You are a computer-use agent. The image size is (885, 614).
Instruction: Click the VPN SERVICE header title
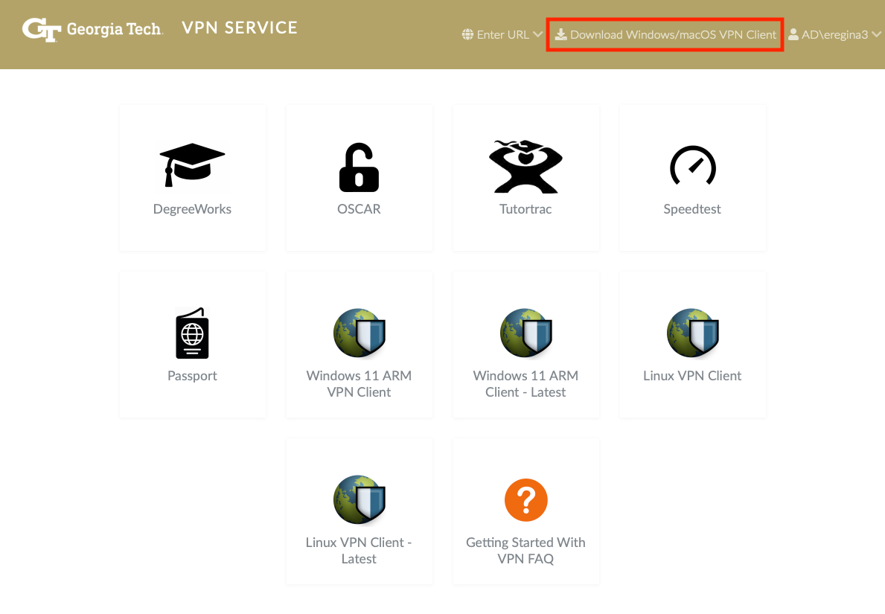[240, 28]
